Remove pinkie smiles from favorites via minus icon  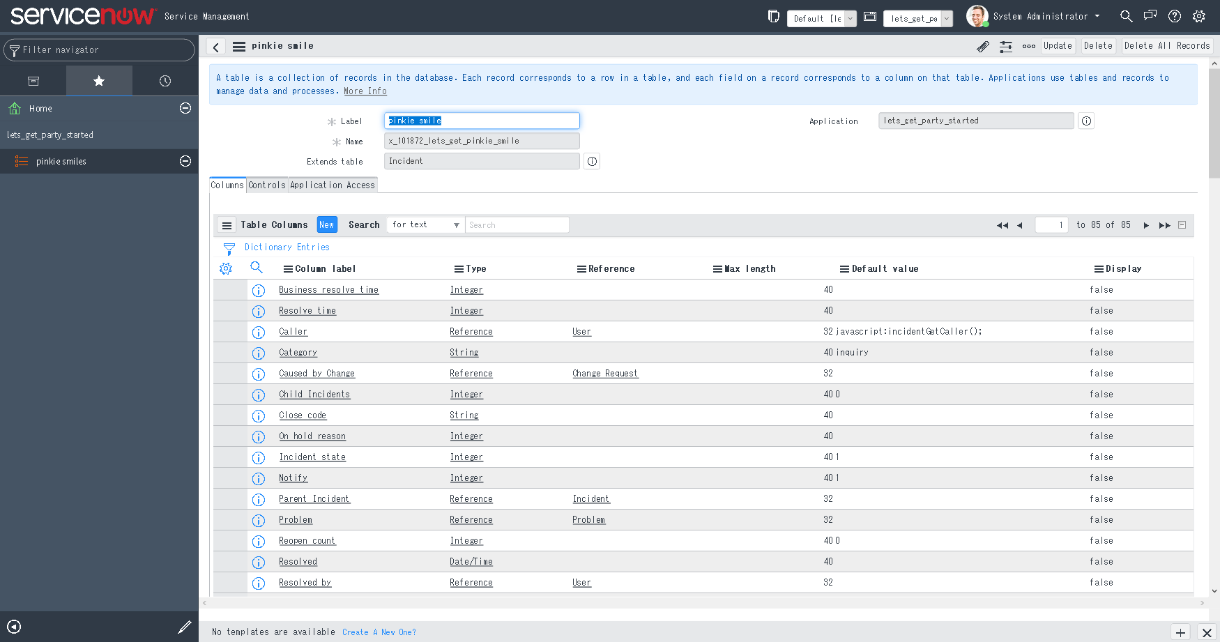tap(185, 161)
